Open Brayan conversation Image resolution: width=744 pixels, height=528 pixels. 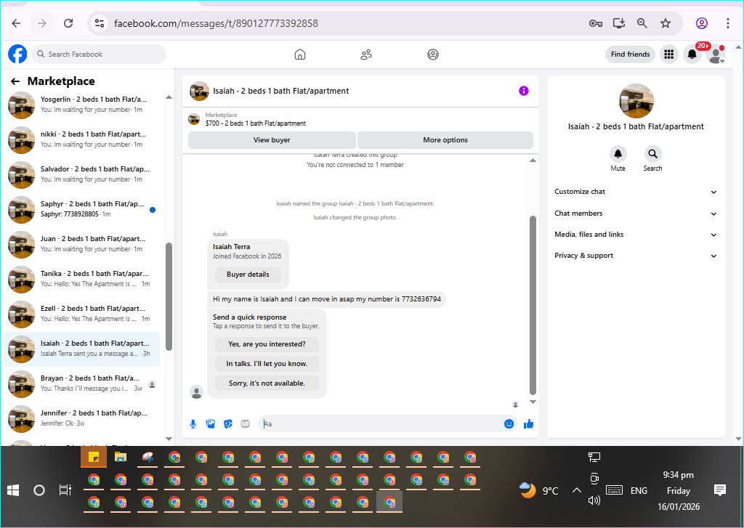click(x=81, y=383)
